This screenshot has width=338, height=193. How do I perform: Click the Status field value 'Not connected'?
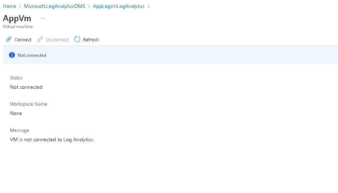coord(26,87)
